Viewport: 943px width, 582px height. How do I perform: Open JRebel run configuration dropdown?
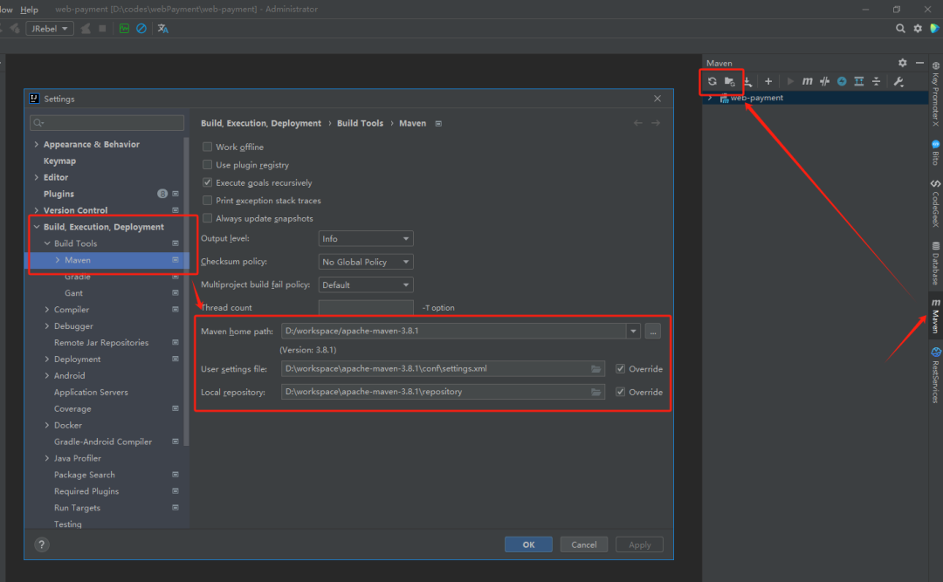coord(50,28)
